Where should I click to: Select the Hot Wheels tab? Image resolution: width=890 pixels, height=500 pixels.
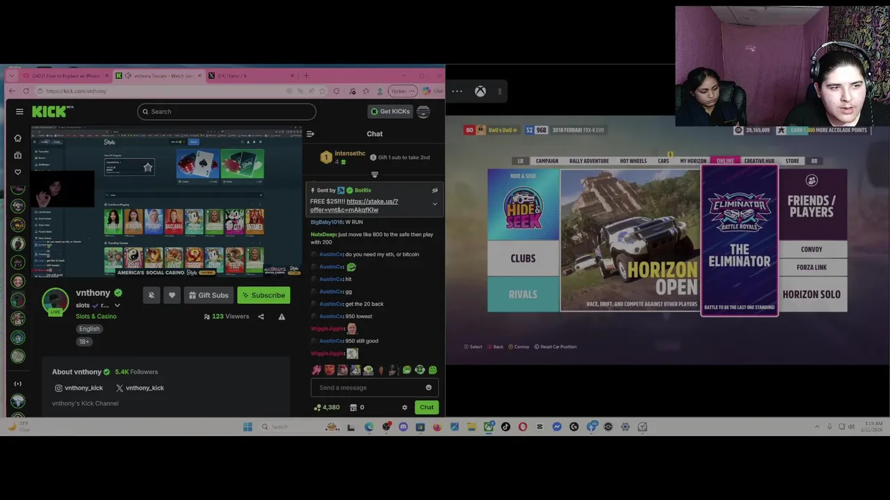click(633, 161)
